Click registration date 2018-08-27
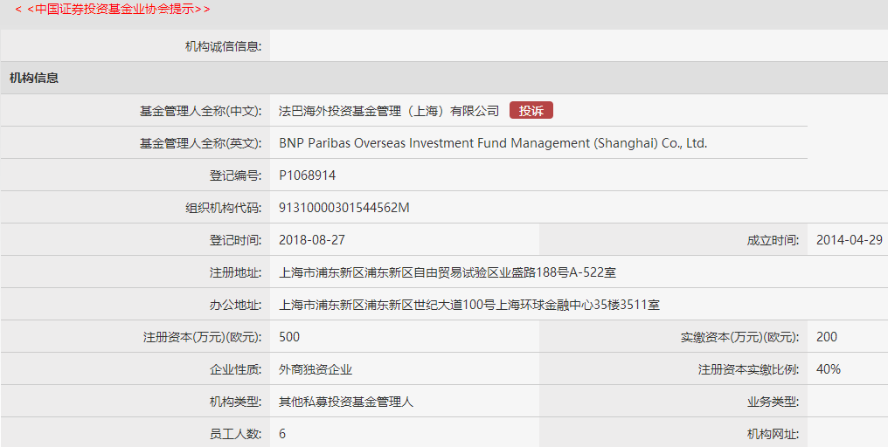The width and height of the screenshot is (888, 447). tap(312, 240)
